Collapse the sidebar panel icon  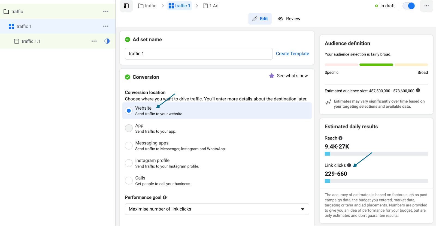pyautogui.click(x=126, y=6)
